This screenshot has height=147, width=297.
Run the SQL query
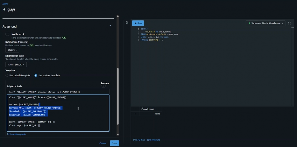coord(138,23)
